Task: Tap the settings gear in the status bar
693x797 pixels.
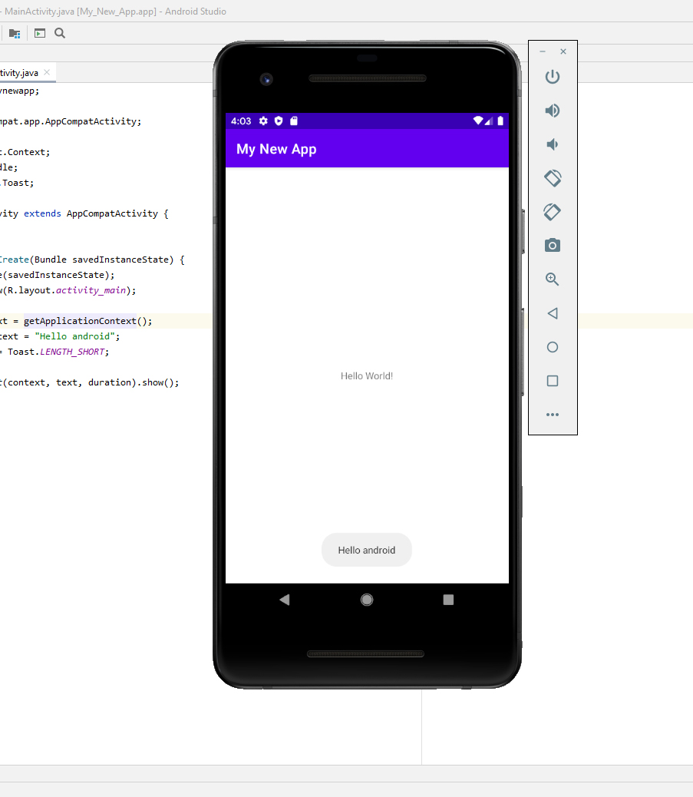Action: pyautogui.click(x=262, y=121)
